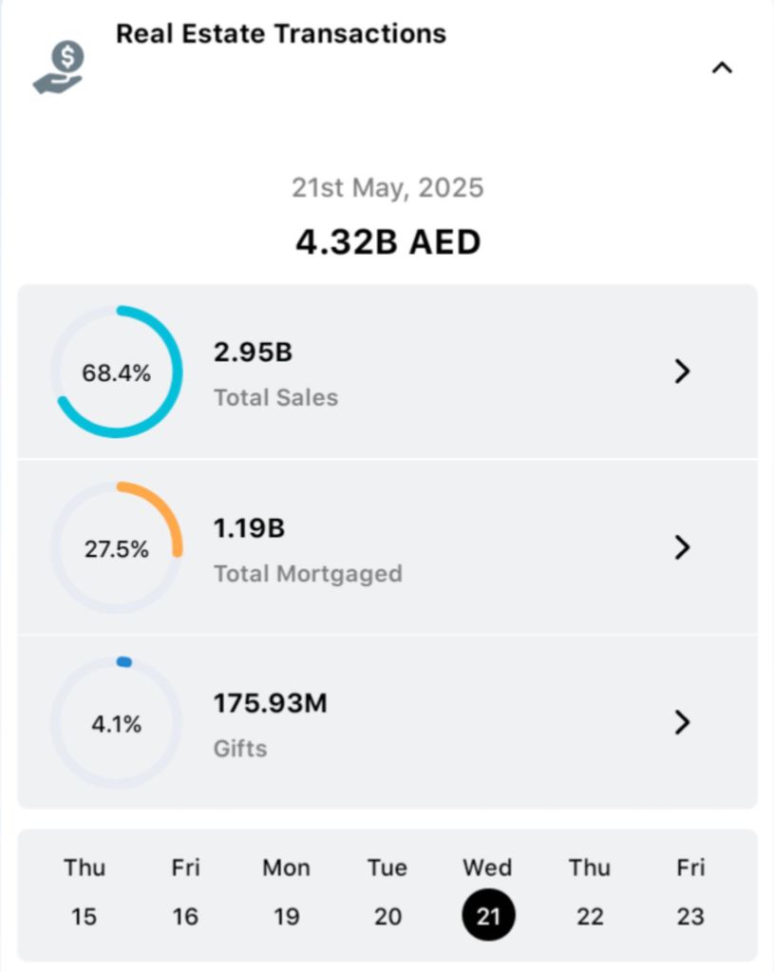This screenshot has height=972, width=774.
Task: Click the 175.93M Gifts amount
Action: [270, 704]
